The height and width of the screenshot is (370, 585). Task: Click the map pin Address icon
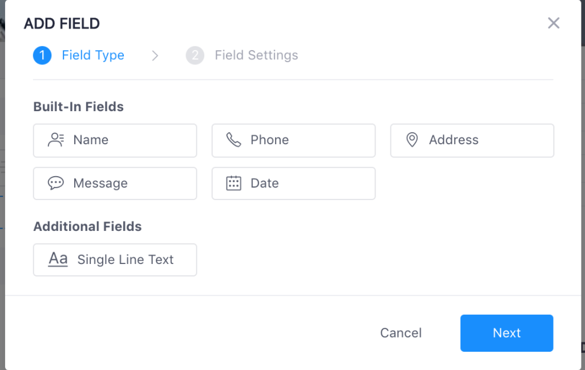pos(412,140)
